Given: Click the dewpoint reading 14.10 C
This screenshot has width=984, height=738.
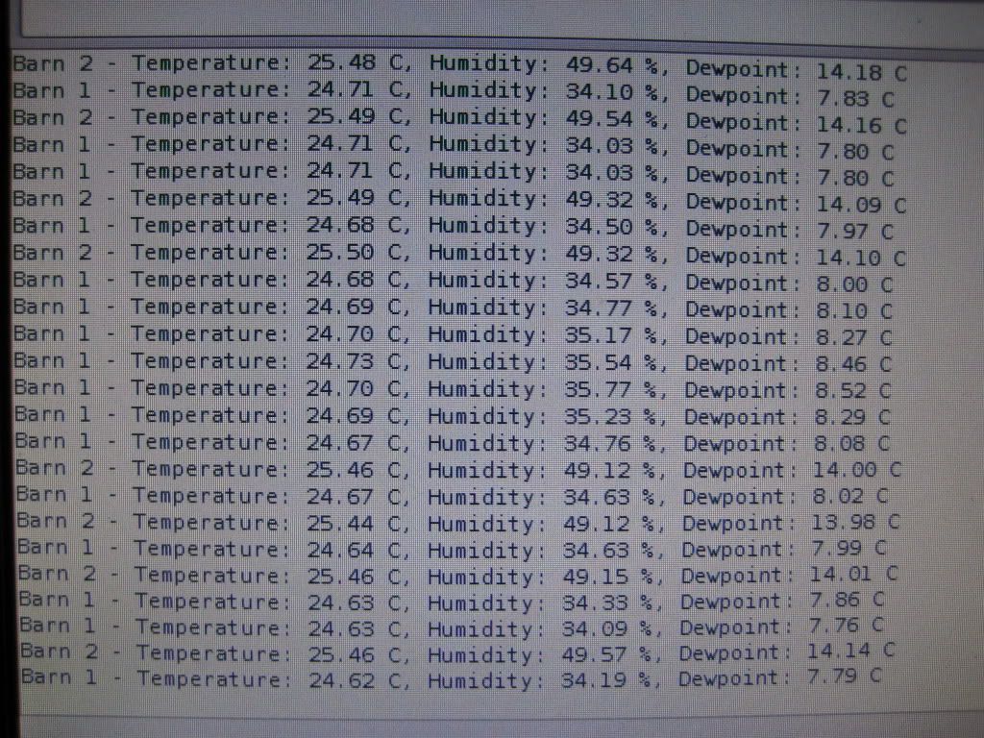Looking at the screenshot, I should point(860,258).
